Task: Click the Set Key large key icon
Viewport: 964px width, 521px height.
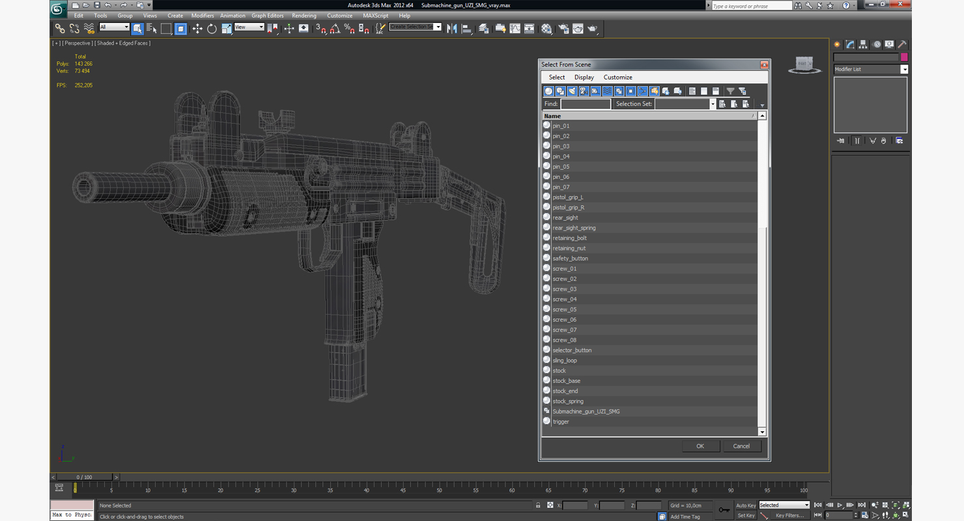Action: pyautogui.click(x=724, y=510)
